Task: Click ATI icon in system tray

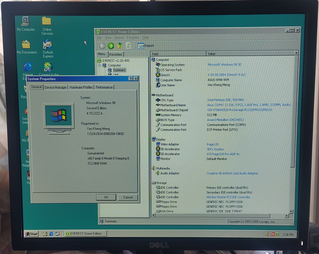Action: tap(272, 234)
